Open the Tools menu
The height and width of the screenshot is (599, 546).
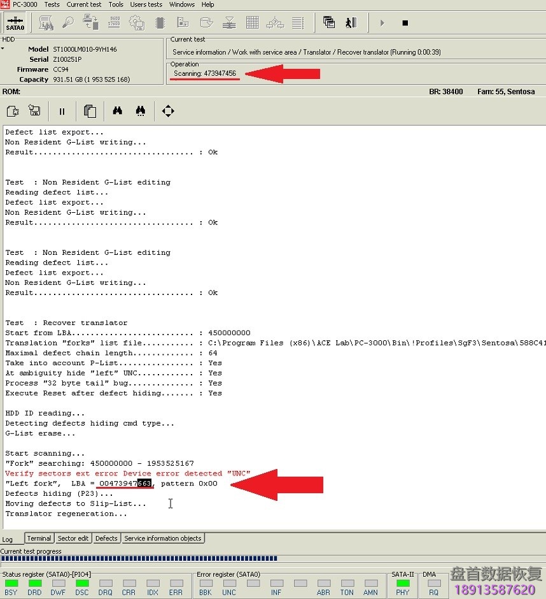pos(116,4)
